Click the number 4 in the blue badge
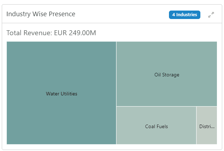Viewport: 224px width, 151px height. coord(174,15)
